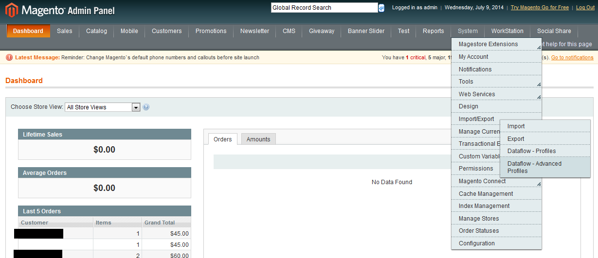
Task: Open the Choose Store View dropdown
Action: [103, 107]
